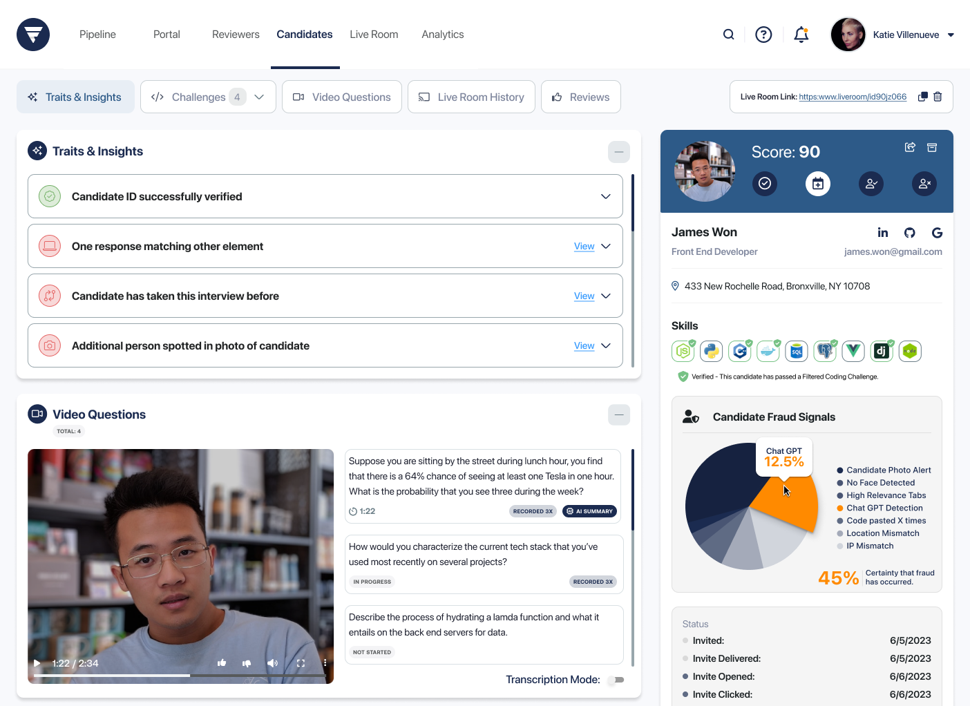This screenshot has height=706, width=970.
Task: Open the Live Room History tab
Action: (x=471, y=97)
